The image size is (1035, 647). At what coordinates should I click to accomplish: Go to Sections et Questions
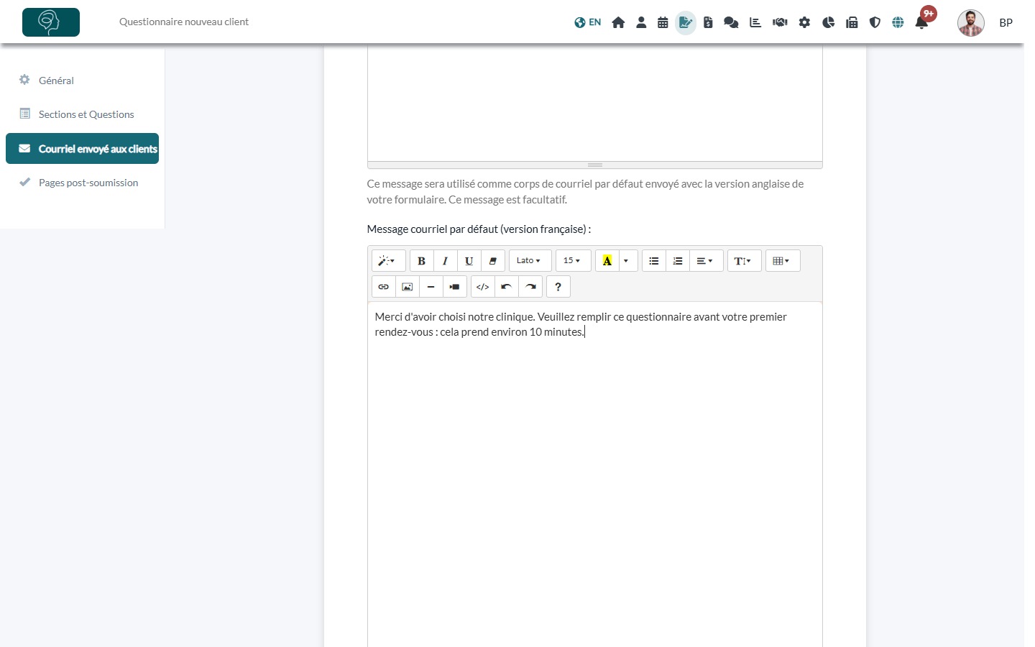pyautogui.click(x=83, y=114)
